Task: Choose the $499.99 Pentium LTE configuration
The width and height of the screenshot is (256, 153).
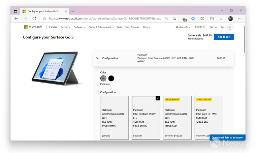Action: (146, 118)
